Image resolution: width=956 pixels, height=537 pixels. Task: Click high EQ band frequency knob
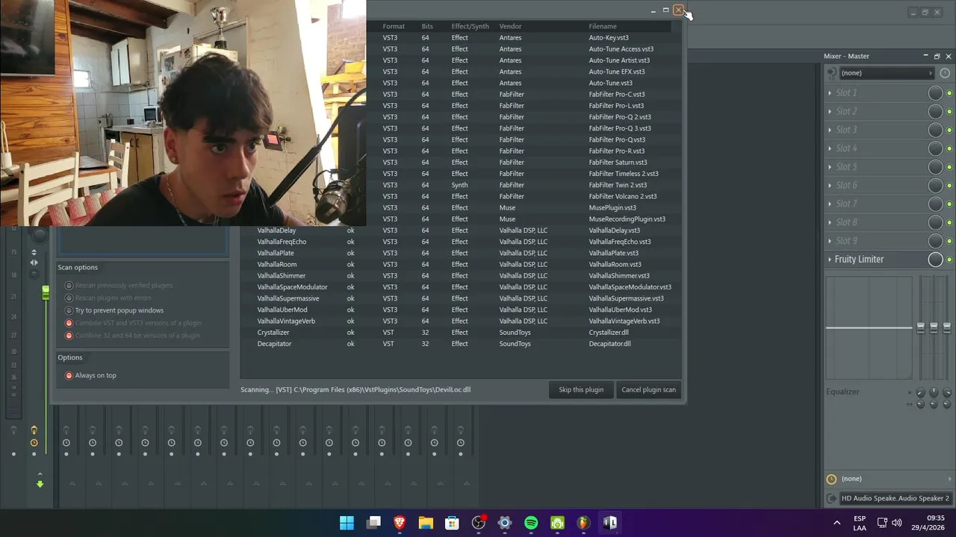point(947,392)
